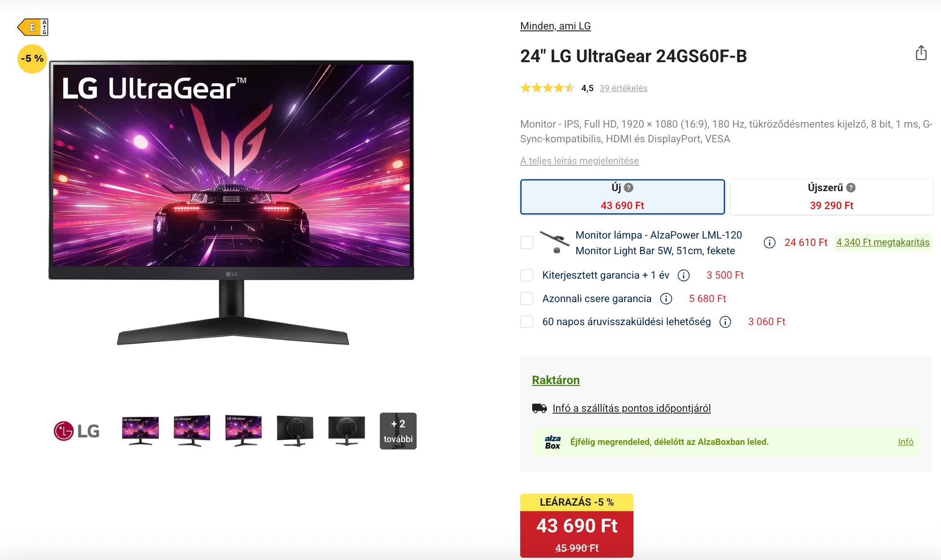Open the energy class E label
Screen dimensions: 941x560
click(33, 27)
